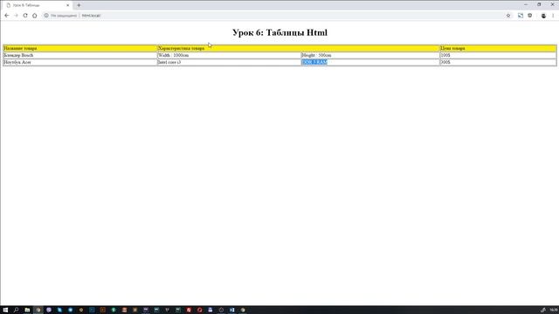This screenshot has height=314, width=559.
Task: Click the heading Урок 6: Таблицы Html
Action: pyautogui.click(x=279, y=32)
